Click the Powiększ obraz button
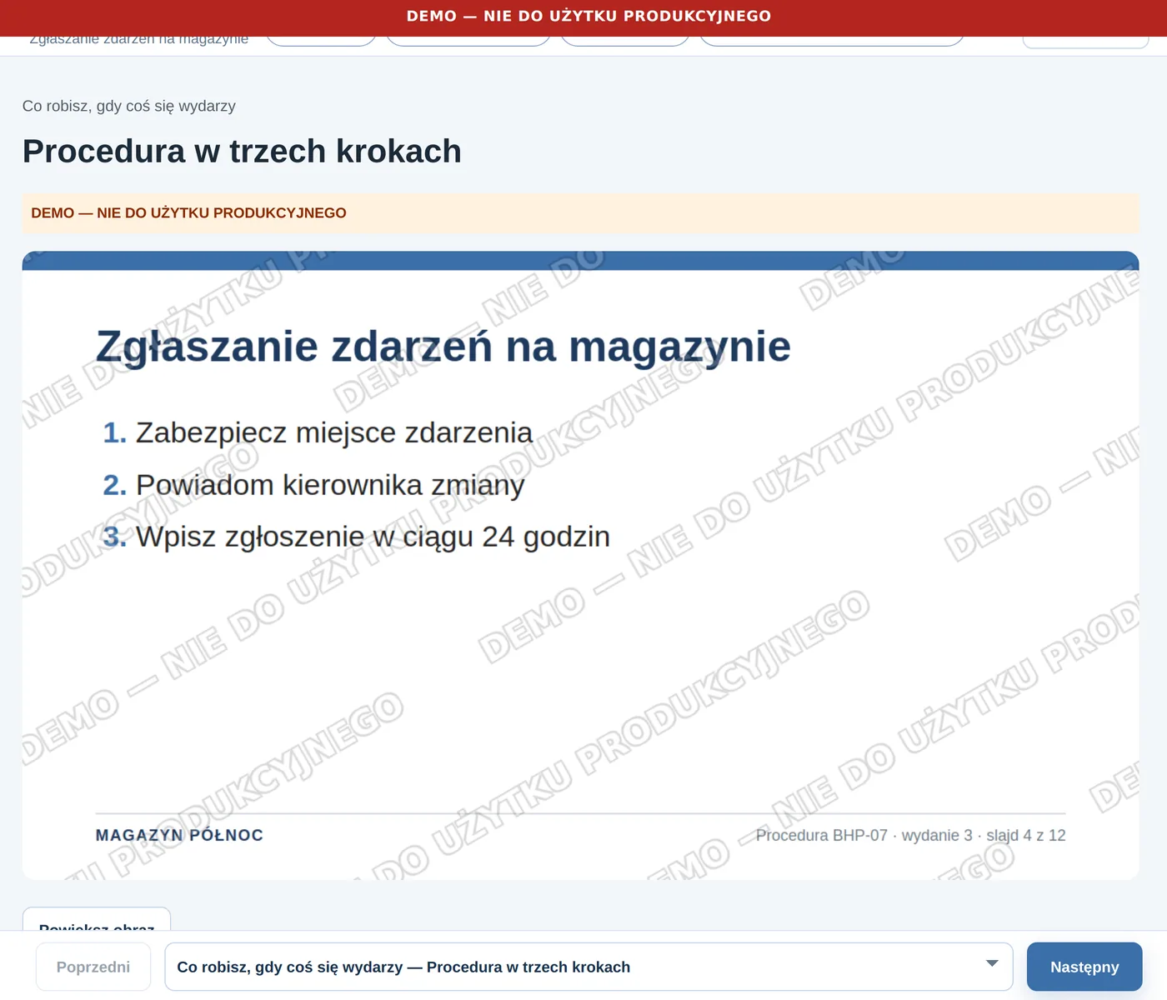 tap(97, 919)
